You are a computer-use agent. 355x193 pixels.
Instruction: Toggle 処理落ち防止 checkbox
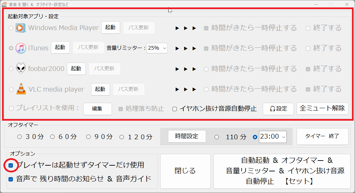click(121, 109)
